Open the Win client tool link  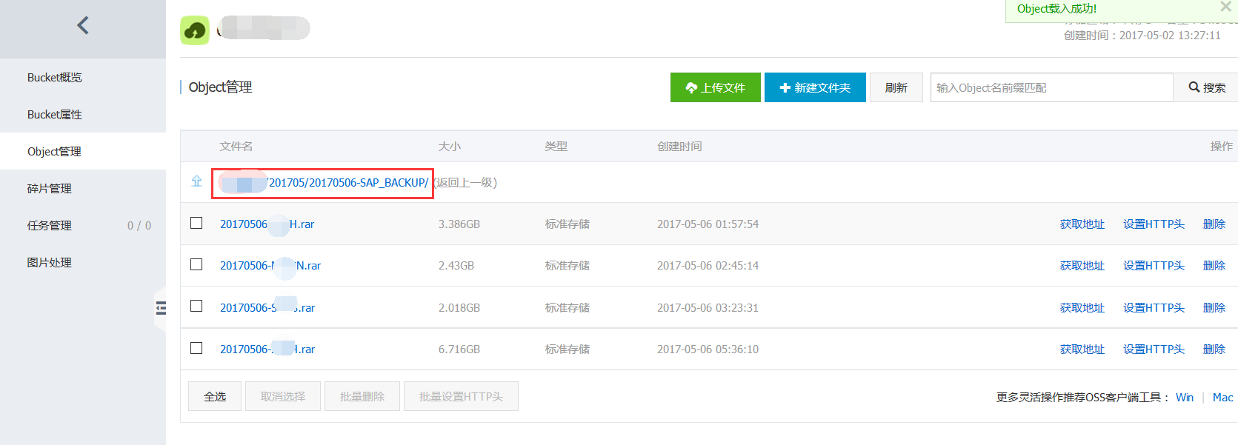click(x=1185, y=398)
